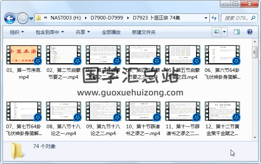The width and height of the screenshot is (261, 164).
Task: Close the Explorer window
Action: [249, 4]
